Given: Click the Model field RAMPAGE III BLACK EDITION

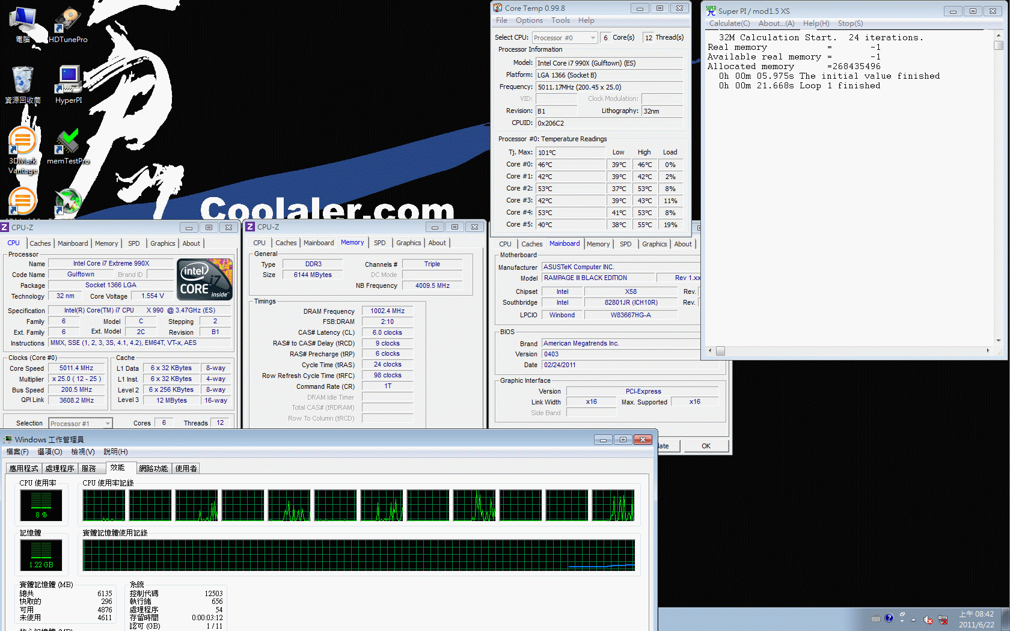Looking at the screenshot, I should pos(598,278).
